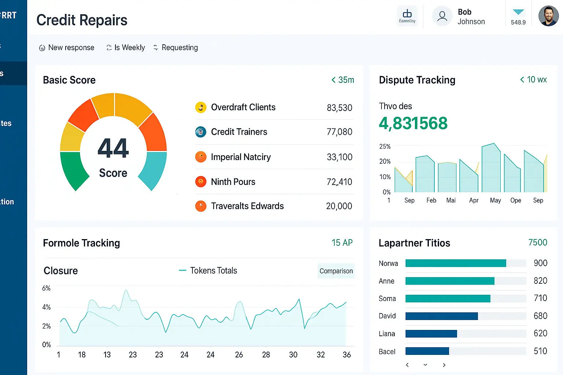This screenshot has width=563, height=375.
Task: Click the Ninth Pours red icon
Action: tap(200, 182)
